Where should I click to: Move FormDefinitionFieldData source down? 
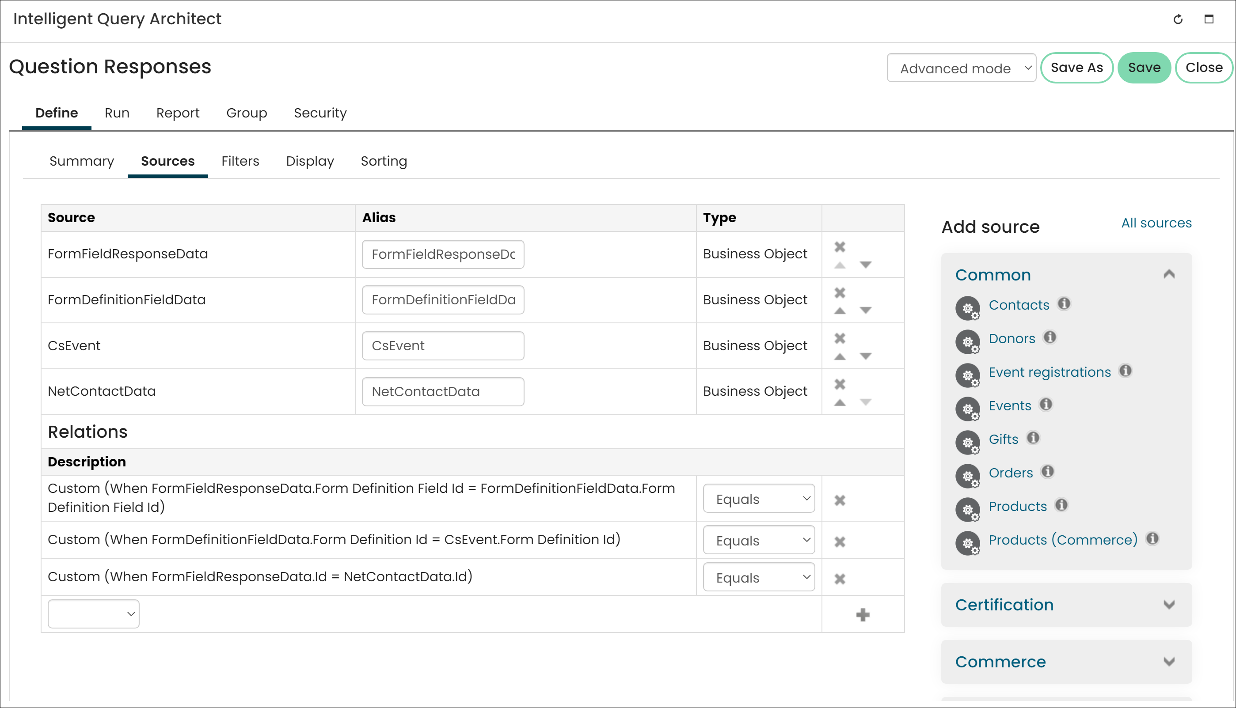click(865, 310)
